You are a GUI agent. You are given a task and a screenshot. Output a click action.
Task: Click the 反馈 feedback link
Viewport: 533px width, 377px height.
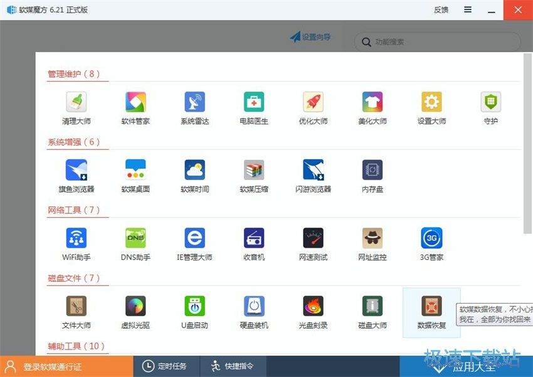click(441, 10)
